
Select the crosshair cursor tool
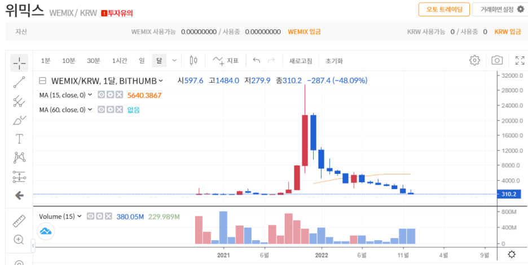pos(19,63)
